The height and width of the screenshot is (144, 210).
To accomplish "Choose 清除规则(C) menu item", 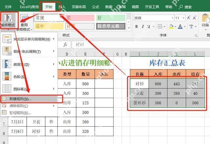I will pyautogui.click(x=29, y=106).
